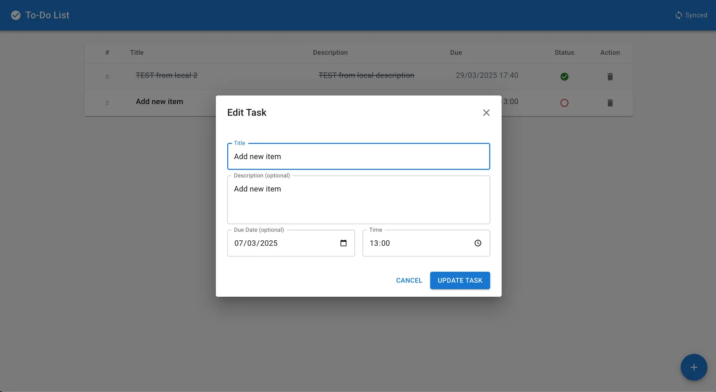716x392 pixels.
Task: Grab the drag handle of 'Add new item' row
Action: tap(107, 103)
